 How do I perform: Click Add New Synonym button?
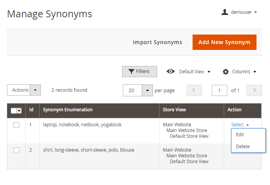[224, 42]
